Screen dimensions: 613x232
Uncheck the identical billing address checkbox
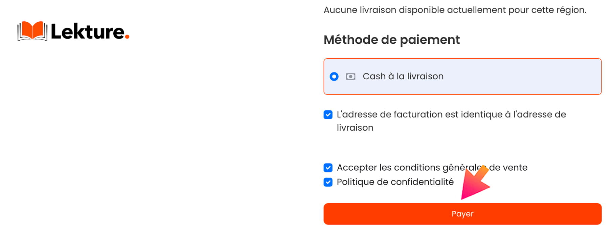click(328, 115)
